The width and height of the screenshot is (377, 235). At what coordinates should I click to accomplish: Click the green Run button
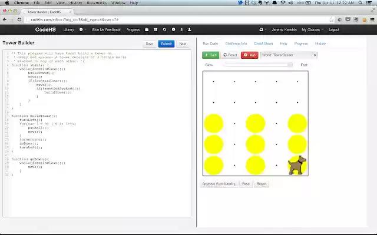coord(211,55)
